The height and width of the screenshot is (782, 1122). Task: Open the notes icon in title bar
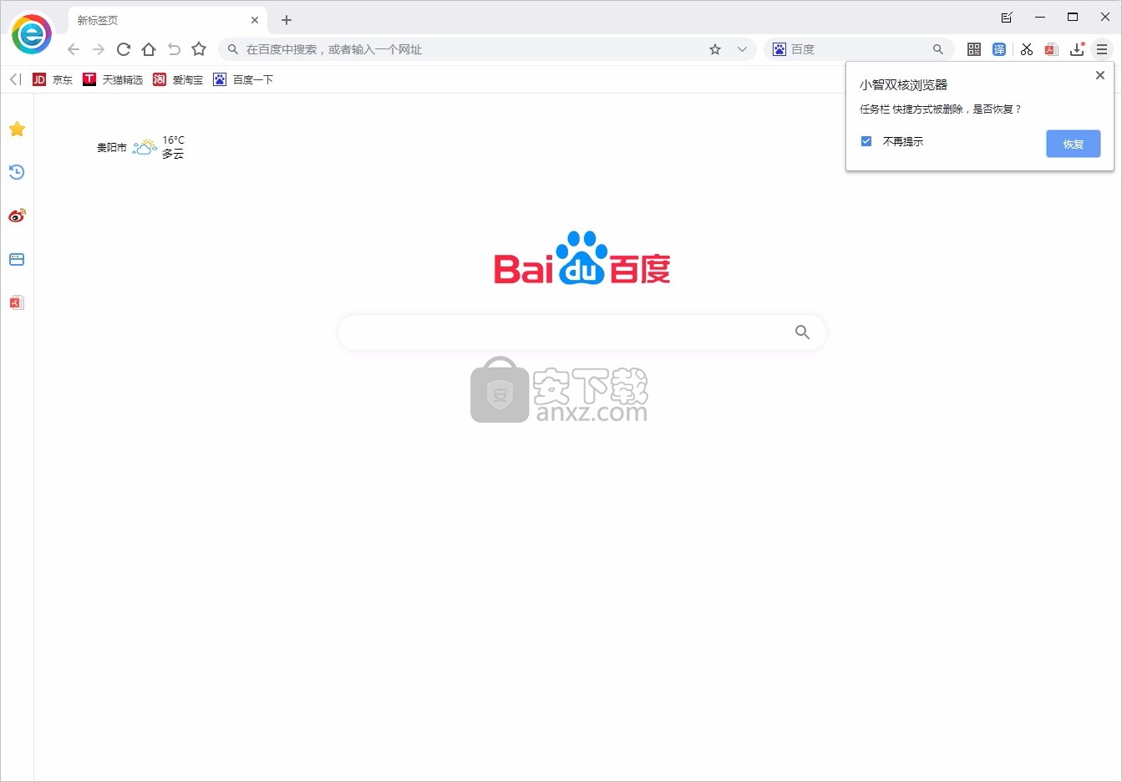coord(1007,17)
